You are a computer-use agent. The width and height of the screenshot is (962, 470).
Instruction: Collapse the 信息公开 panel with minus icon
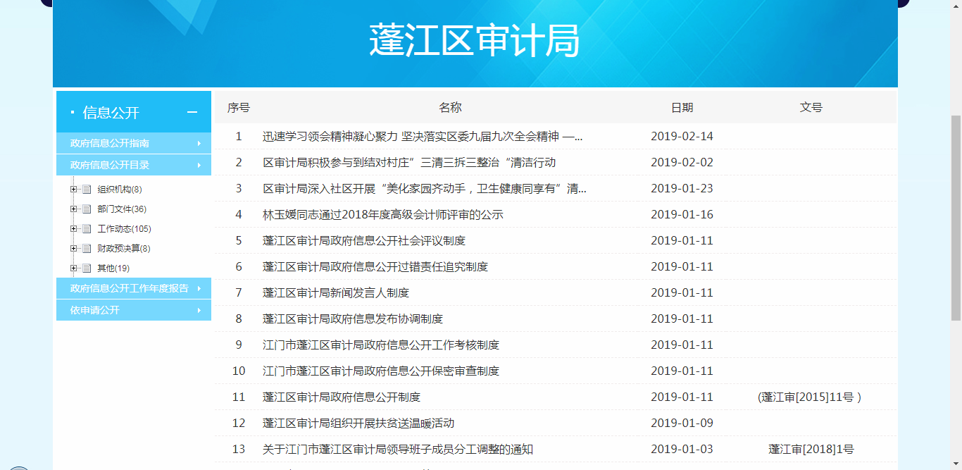point(192,113)
